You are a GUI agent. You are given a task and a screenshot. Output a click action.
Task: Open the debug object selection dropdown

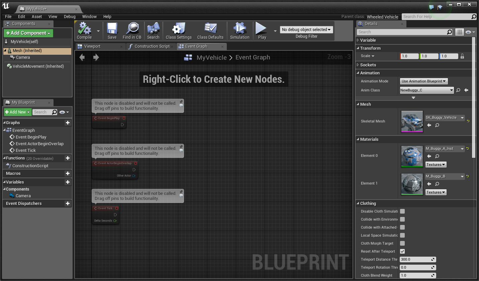click(x=306, y=30)
